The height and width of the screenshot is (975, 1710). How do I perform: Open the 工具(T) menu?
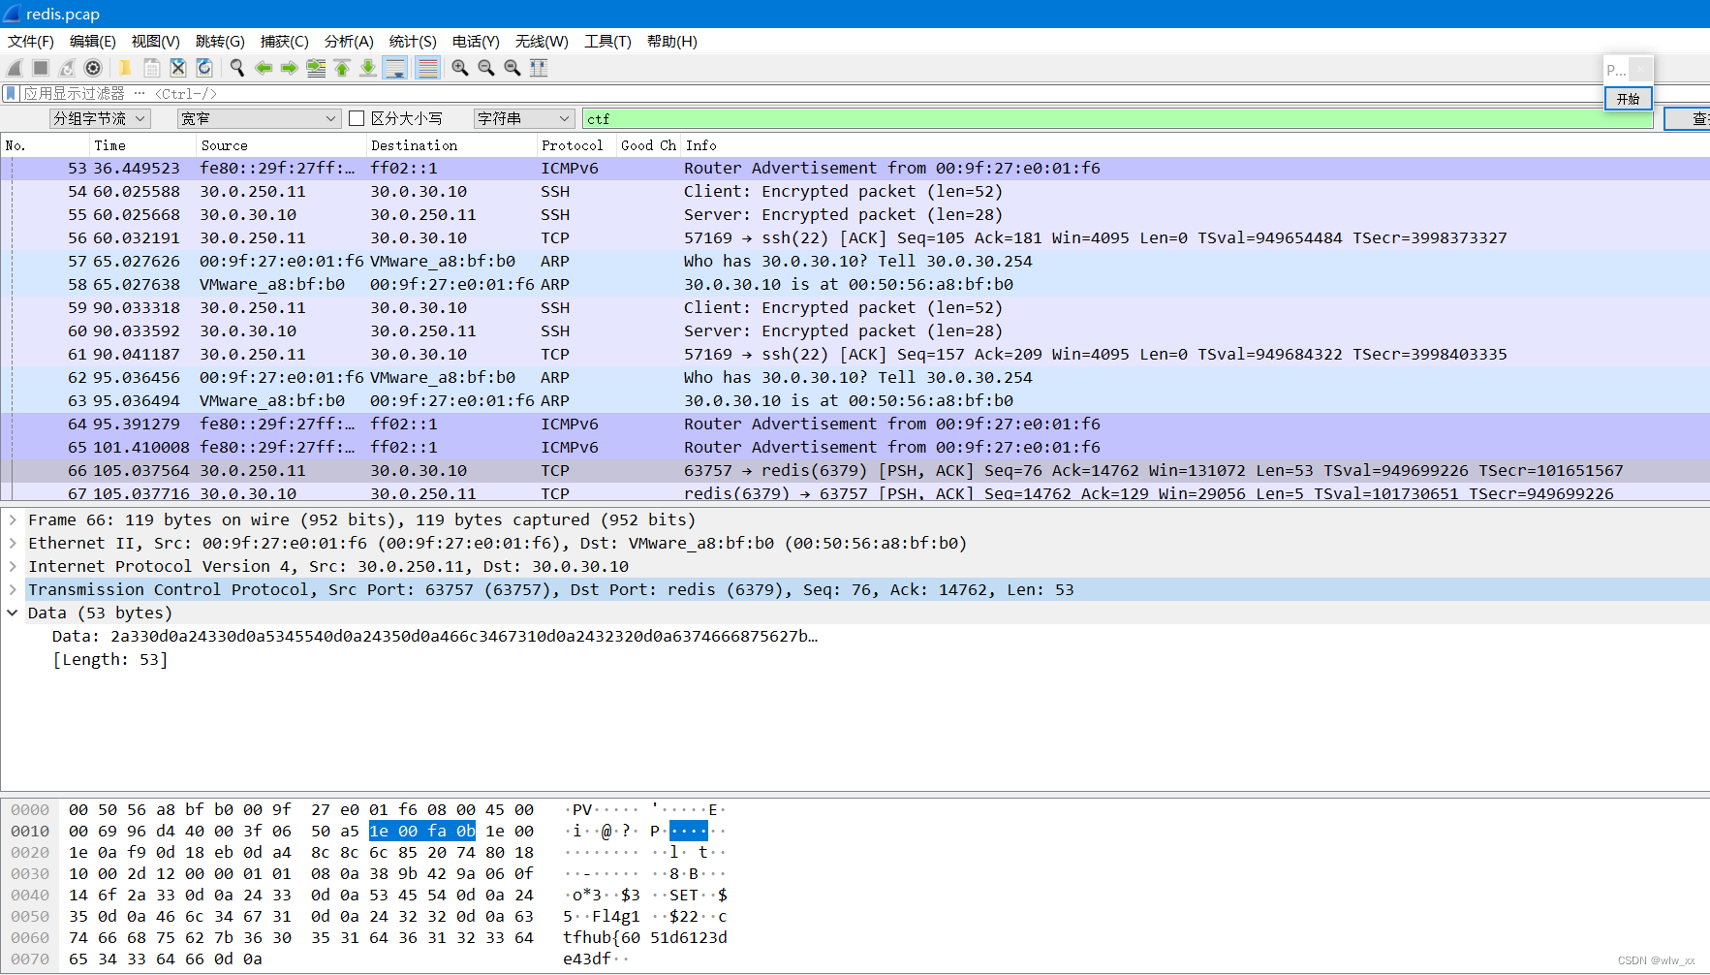(x=607, y=42)
